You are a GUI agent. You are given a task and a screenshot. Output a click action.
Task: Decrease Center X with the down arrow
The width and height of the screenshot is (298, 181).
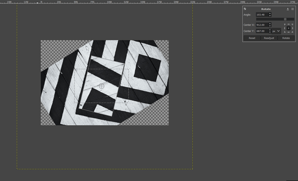tap(270, 26)
